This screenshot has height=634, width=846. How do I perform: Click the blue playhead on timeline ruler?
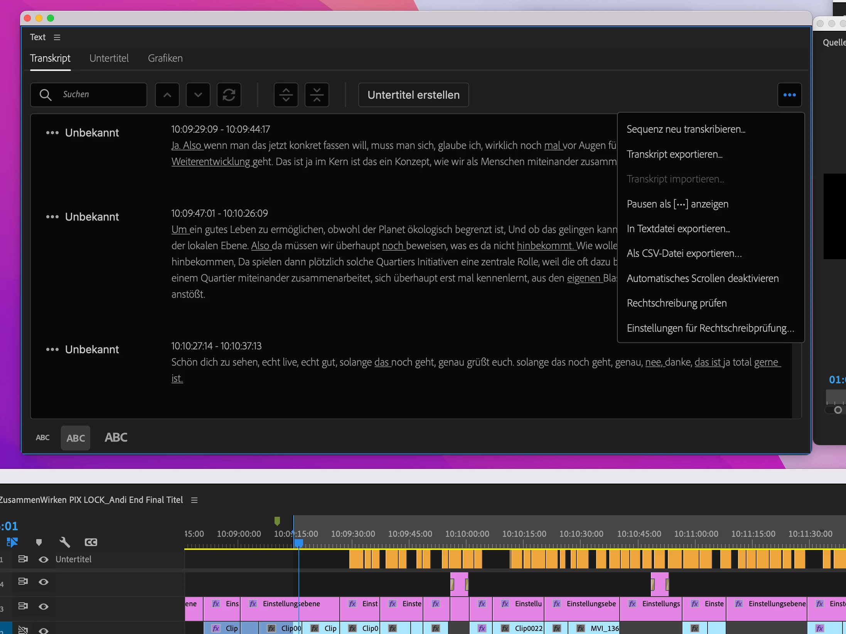298,543
